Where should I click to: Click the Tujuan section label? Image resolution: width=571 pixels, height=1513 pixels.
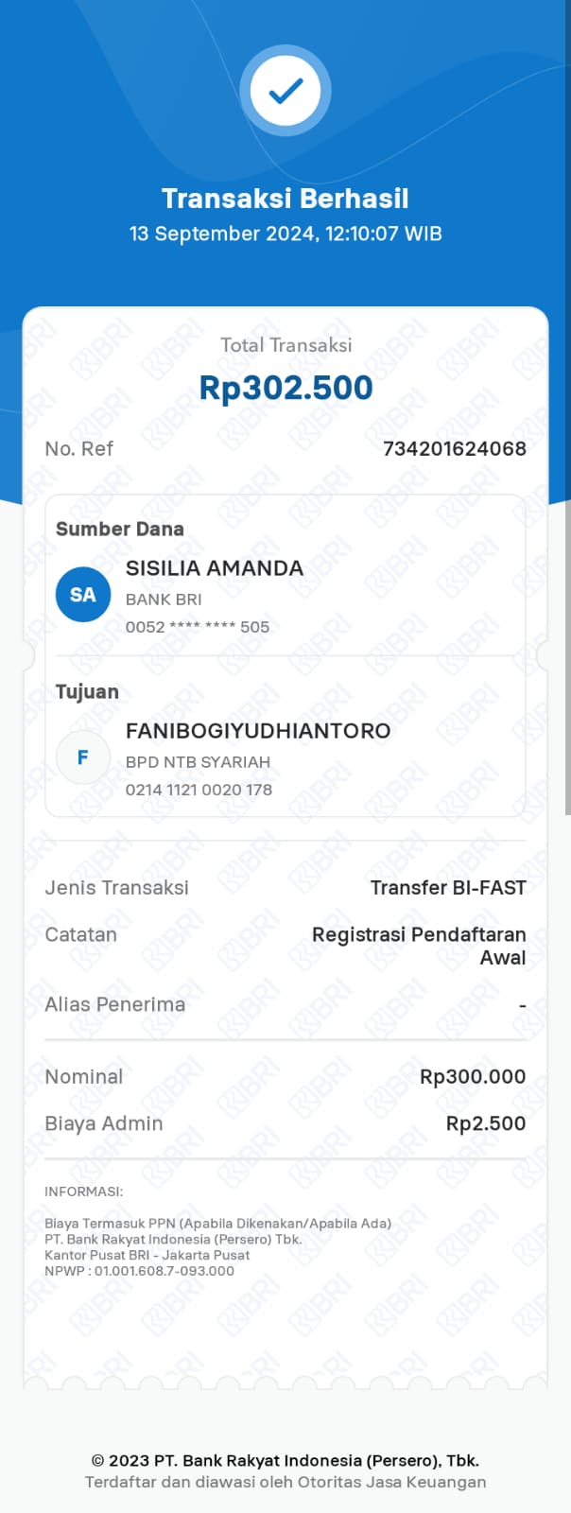pos(87,692)
